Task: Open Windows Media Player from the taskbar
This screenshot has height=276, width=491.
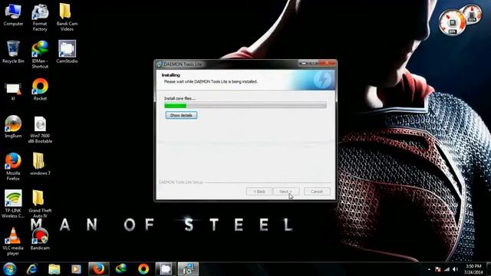Action: point(76,269)
